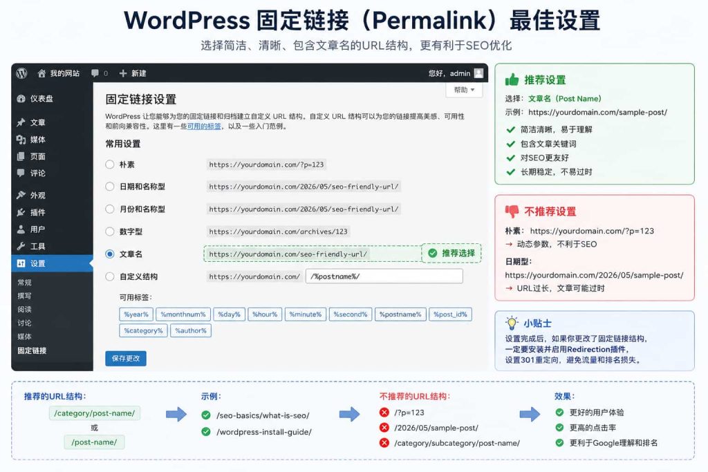Insert the %hour% tag button
708x472 pixels.
(265, 314)
